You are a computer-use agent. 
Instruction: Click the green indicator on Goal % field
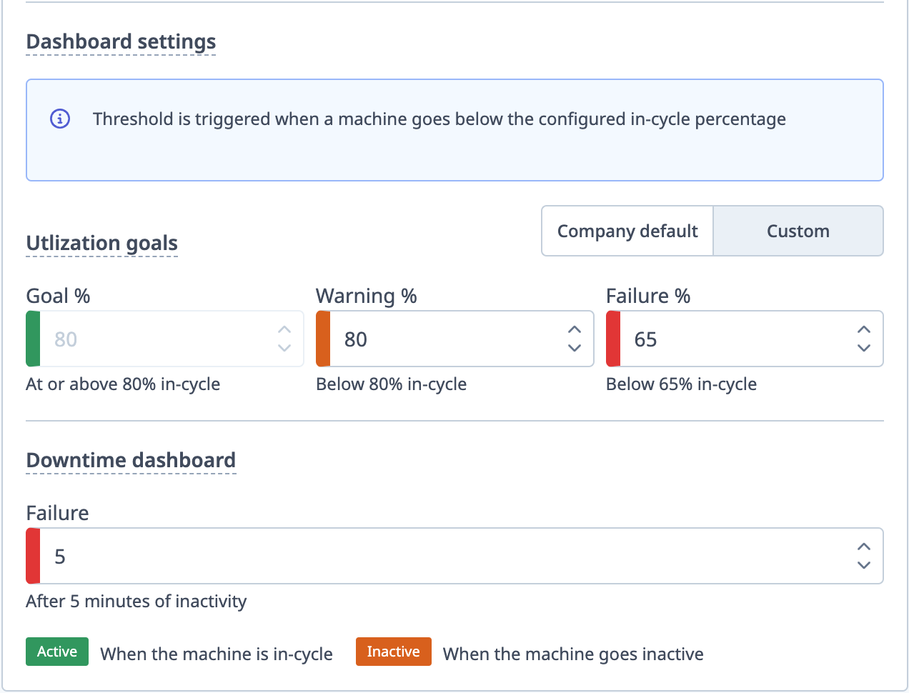31,339
